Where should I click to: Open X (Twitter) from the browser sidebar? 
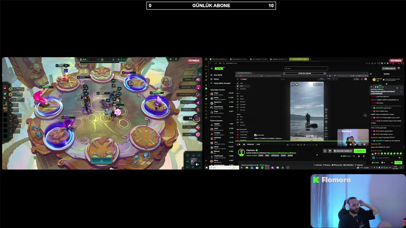click(206, 95)
